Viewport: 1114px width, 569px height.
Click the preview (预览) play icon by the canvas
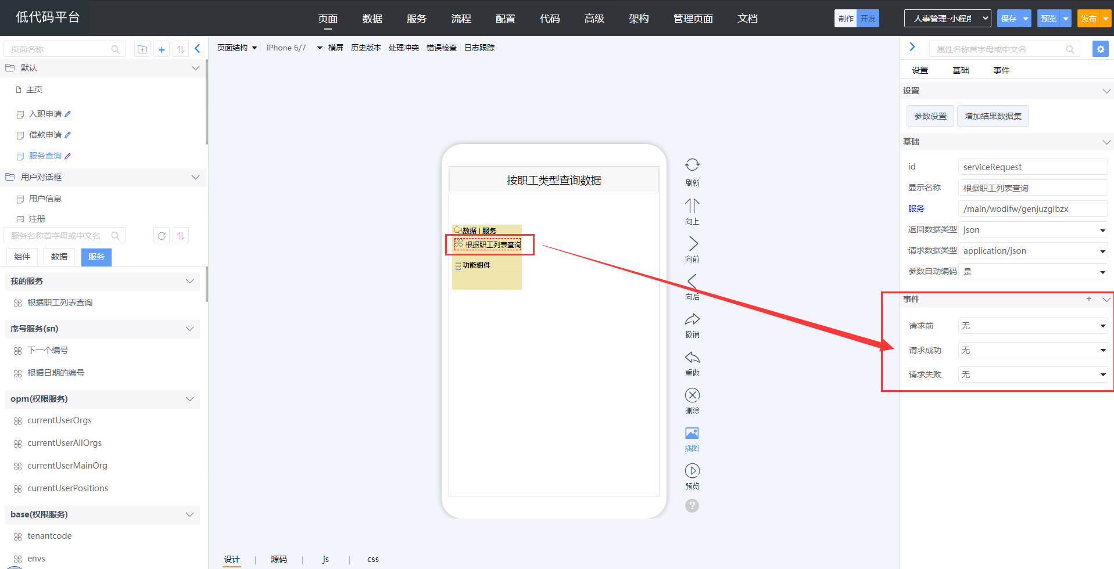pos(692,470)
